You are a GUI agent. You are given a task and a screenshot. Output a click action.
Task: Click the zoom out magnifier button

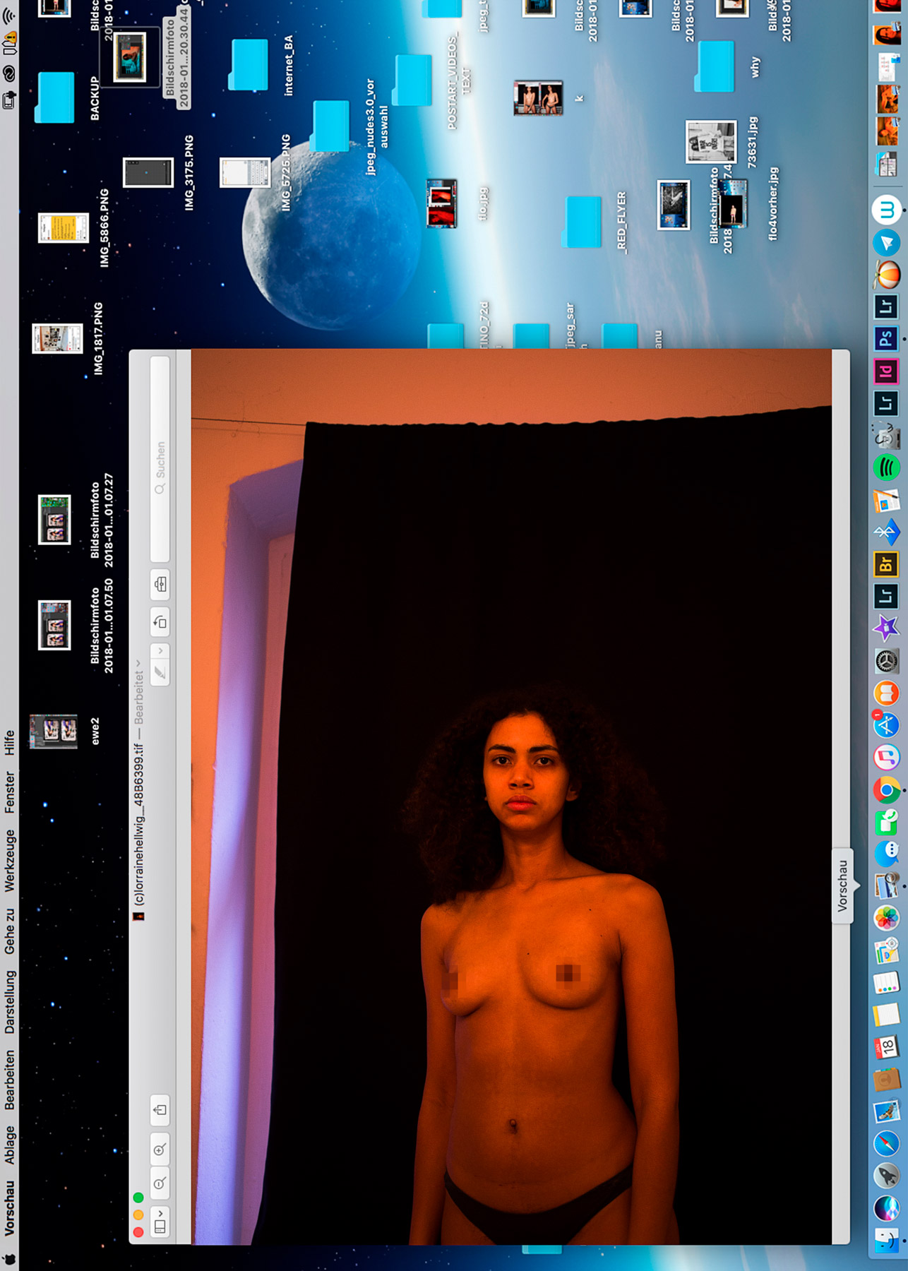[160, 1183]
